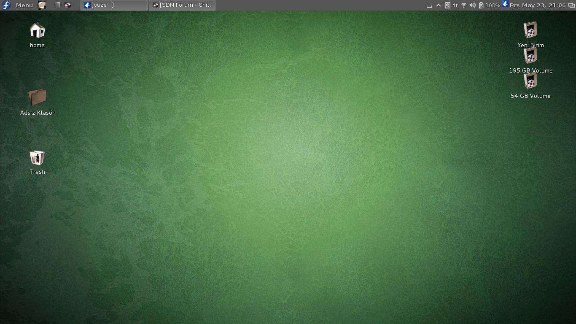The image size is (576, 324).
Task: Switch the 'tr' keyboard layout indicator
Action: click(x=456, y=5)
